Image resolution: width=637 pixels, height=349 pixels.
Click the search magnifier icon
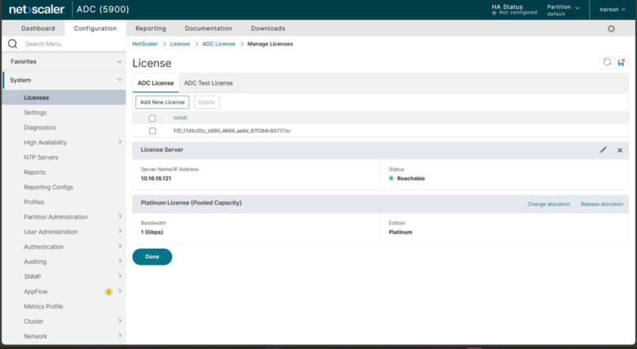pyautogui.click(x=13, y=44)
